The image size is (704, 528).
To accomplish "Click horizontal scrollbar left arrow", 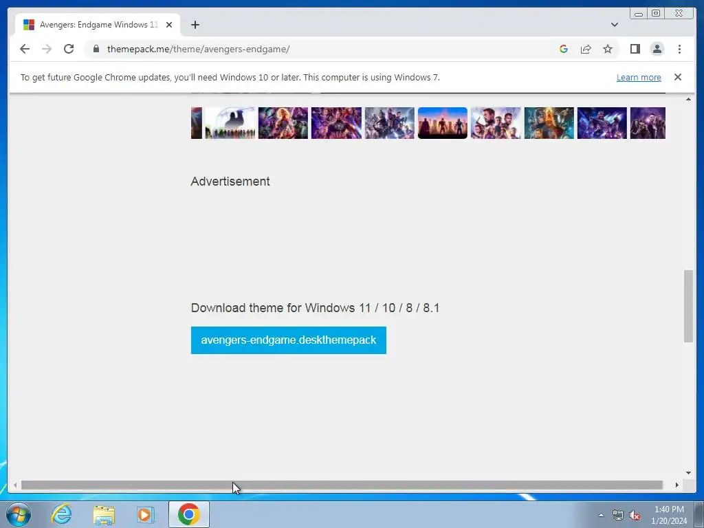I will tap(15, 485).
